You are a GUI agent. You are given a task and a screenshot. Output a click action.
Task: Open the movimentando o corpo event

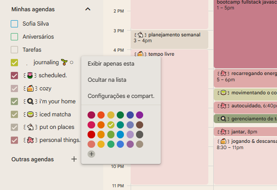tap(246, 94)
